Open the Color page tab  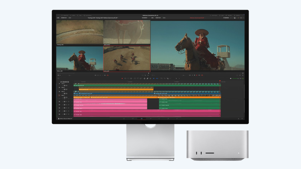[x=159, y=119]
